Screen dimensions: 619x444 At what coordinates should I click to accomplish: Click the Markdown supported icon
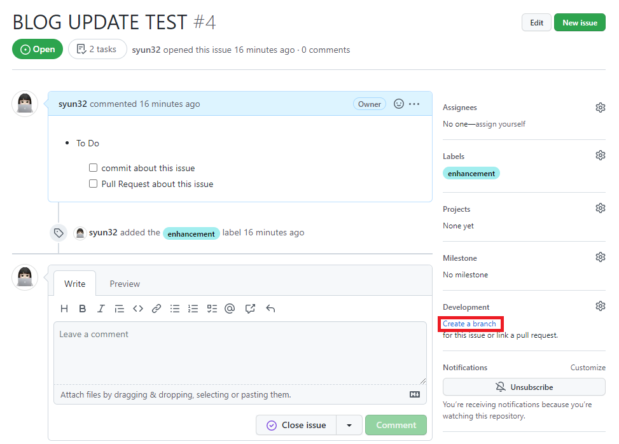tap(415, 394)
